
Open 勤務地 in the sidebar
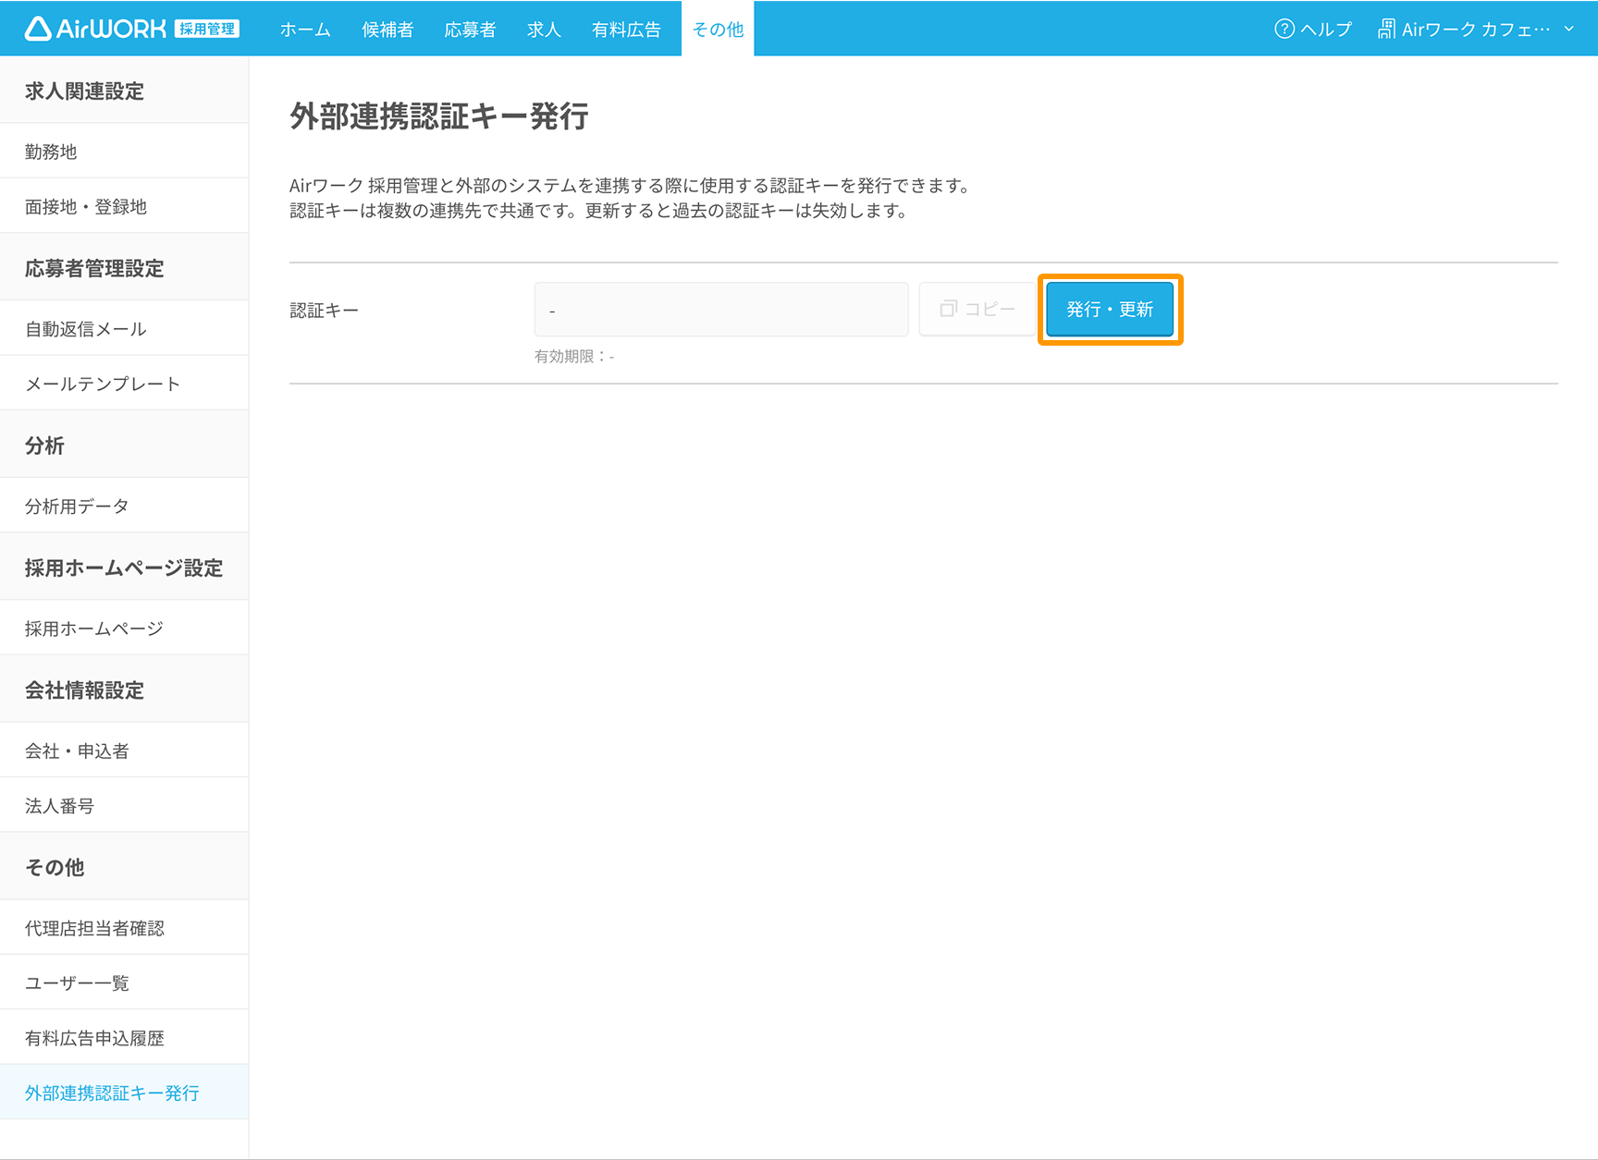point(124,151)
